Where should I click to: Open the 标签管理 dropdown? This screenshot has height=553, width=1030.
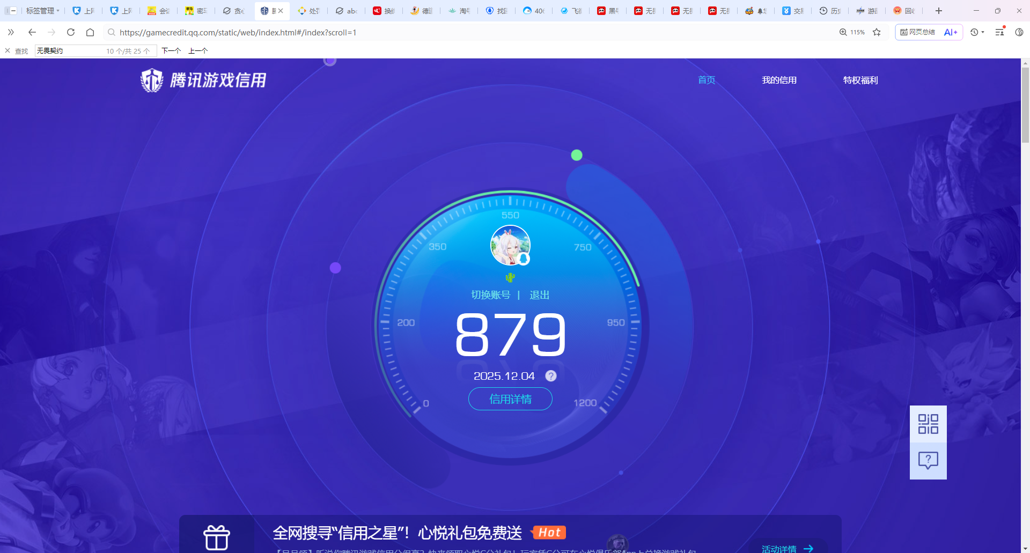42,10
